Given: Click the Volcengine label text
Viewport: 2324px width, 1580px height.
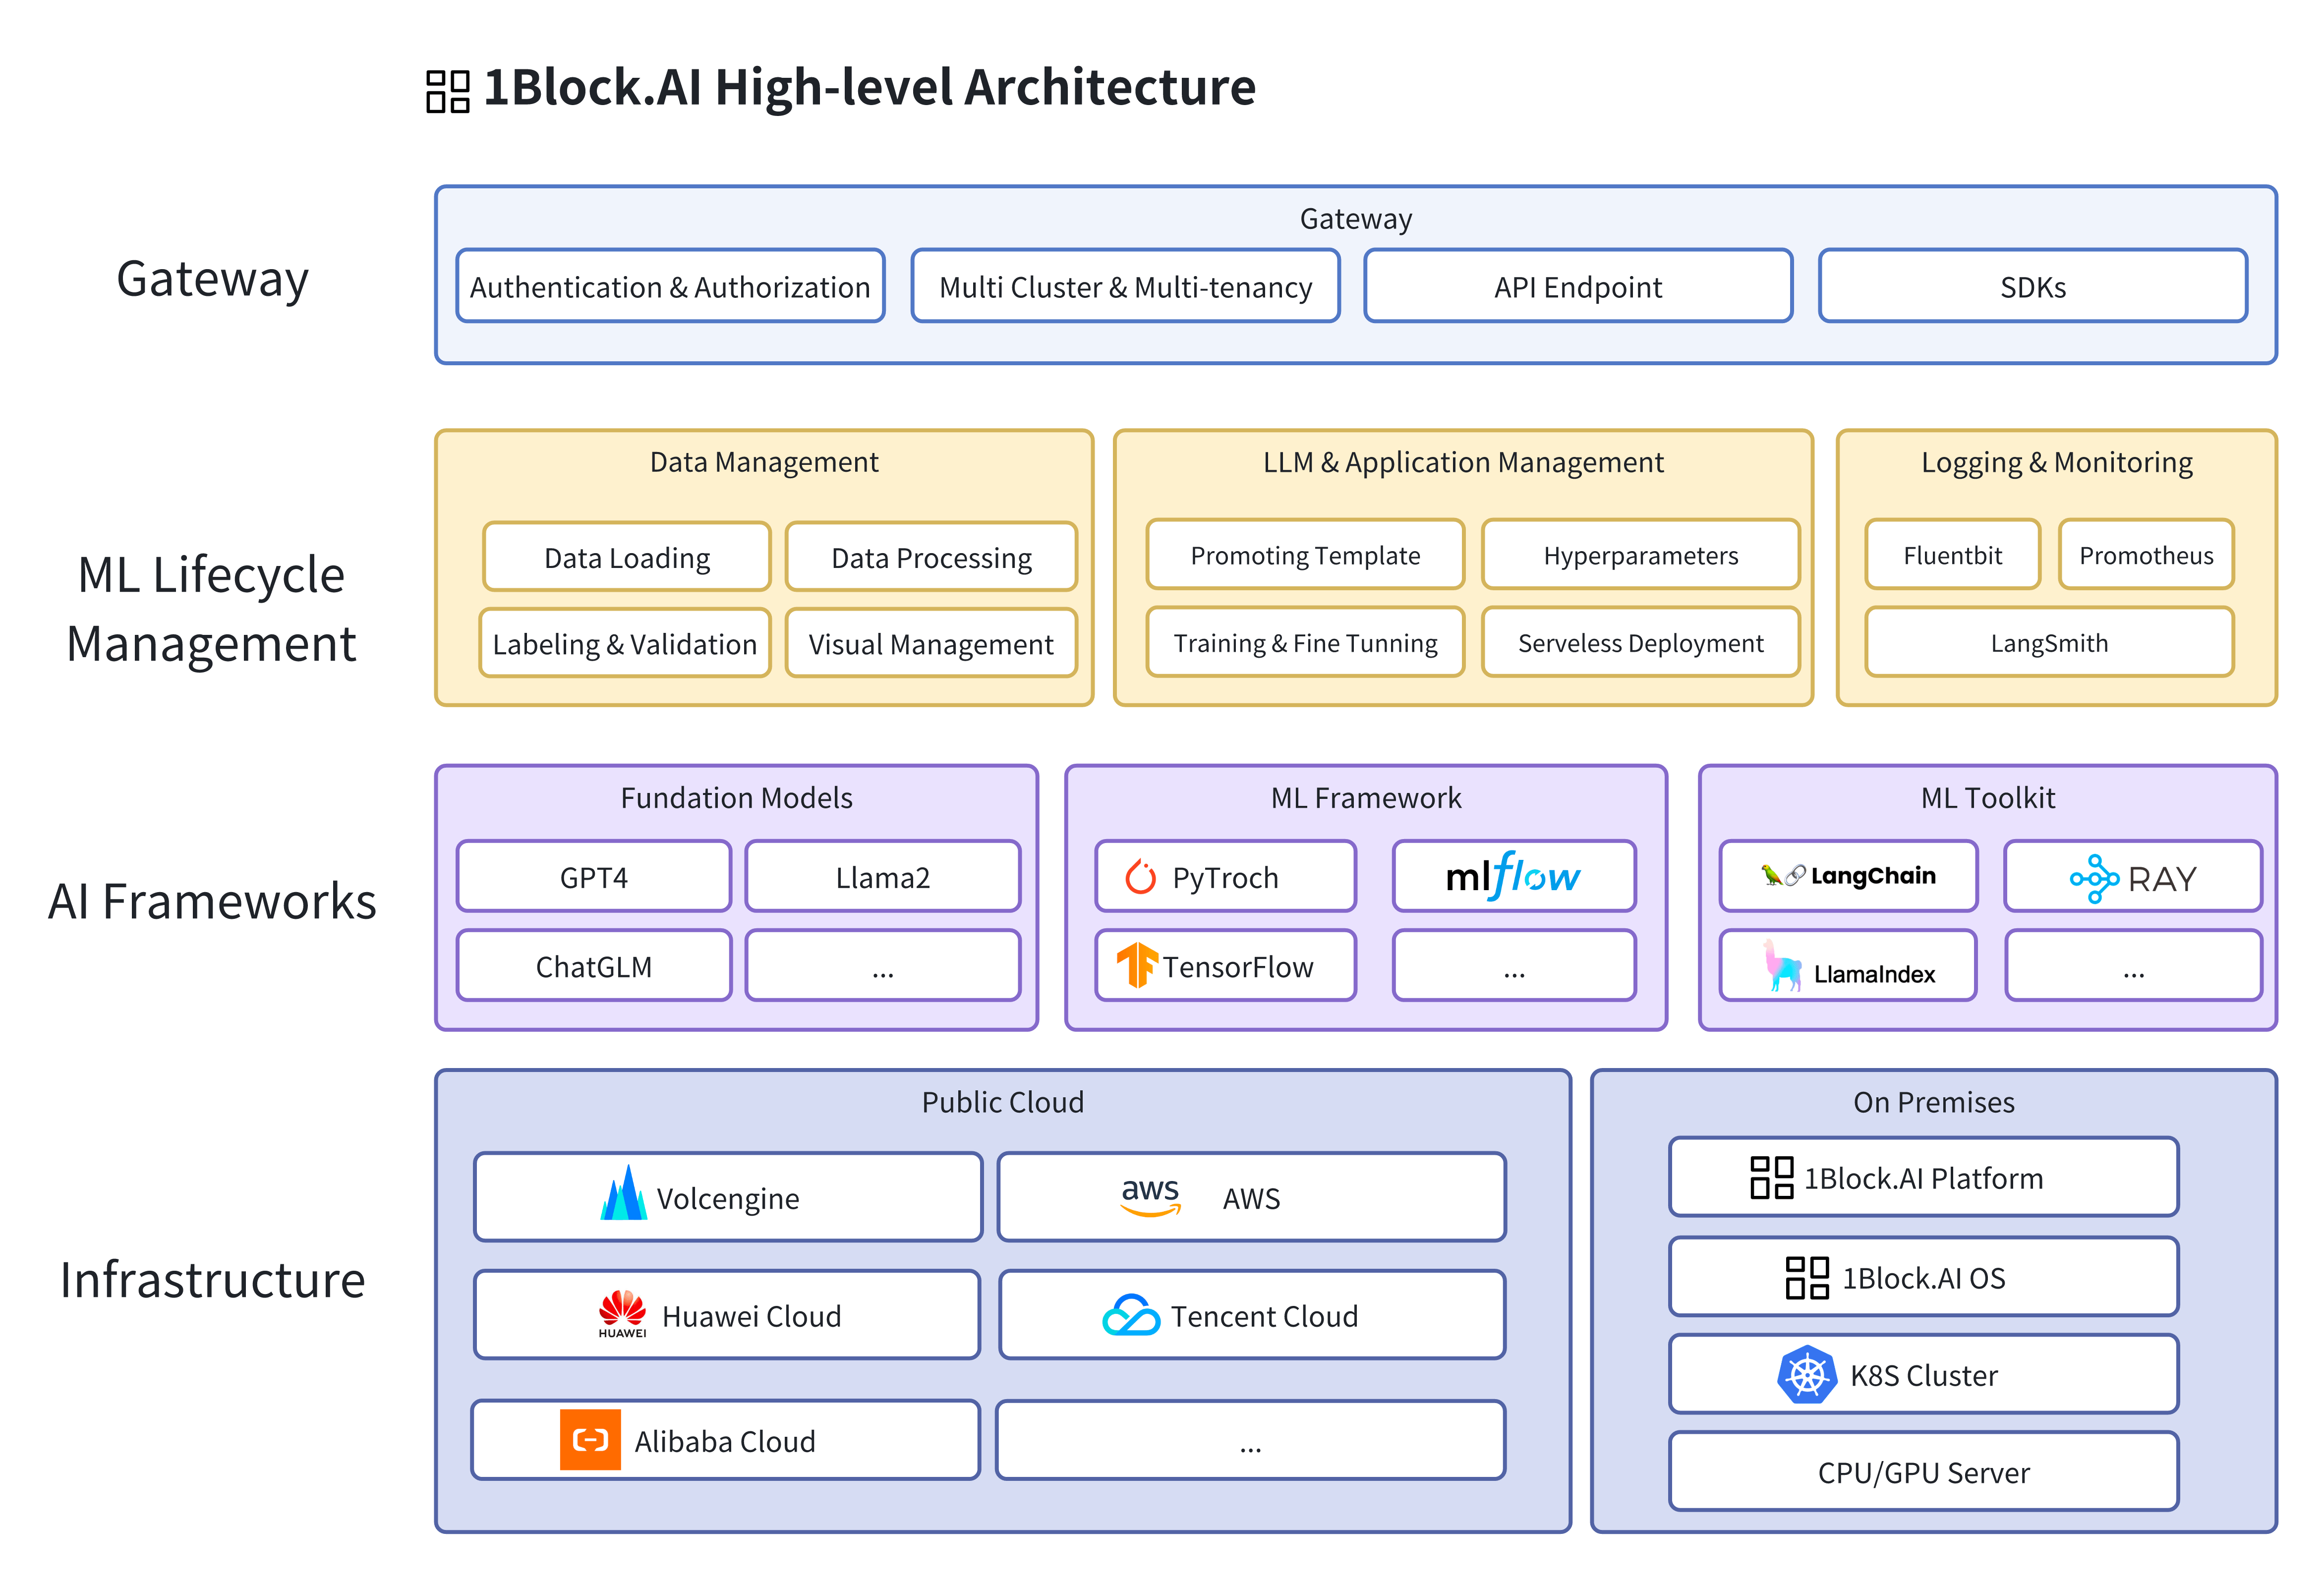Looking at the screenshot, I should pos(727,1198).
